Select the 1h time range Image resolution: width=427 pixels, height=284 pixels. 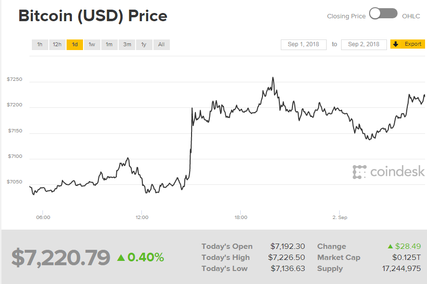point(40,45)
